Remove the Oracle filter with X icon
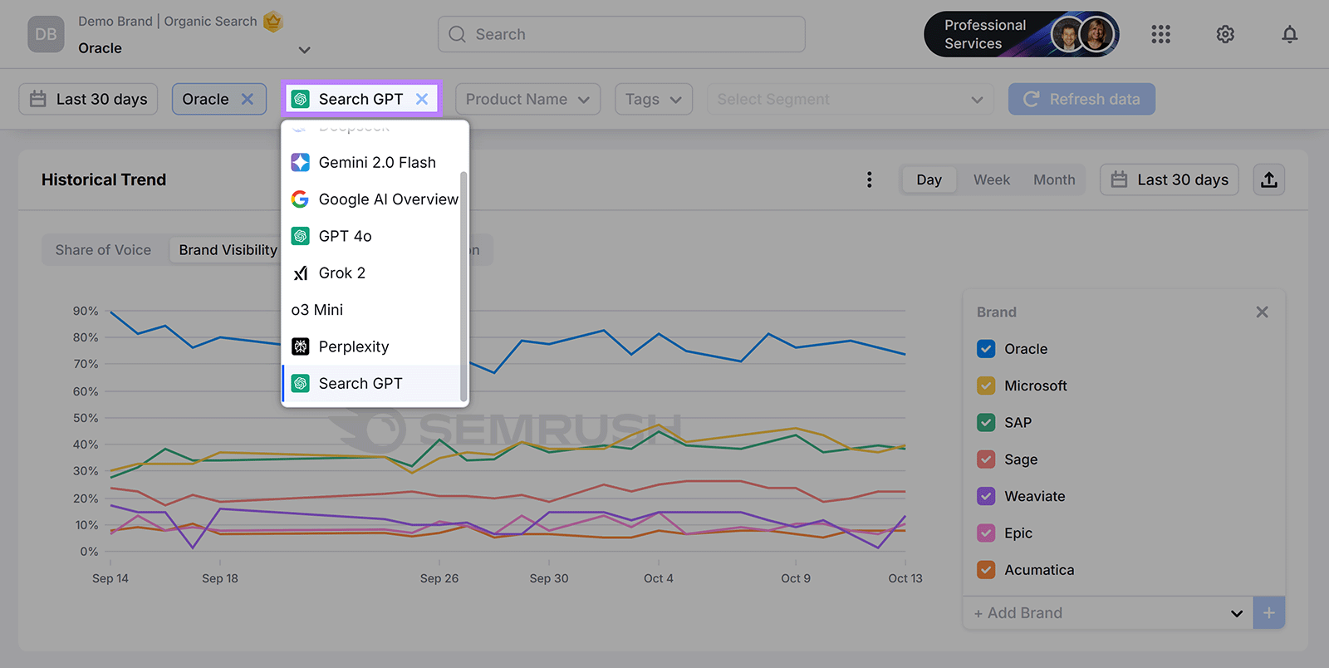Image resolution: width=1329 pixels, height=668 pixels. point(248,99)
